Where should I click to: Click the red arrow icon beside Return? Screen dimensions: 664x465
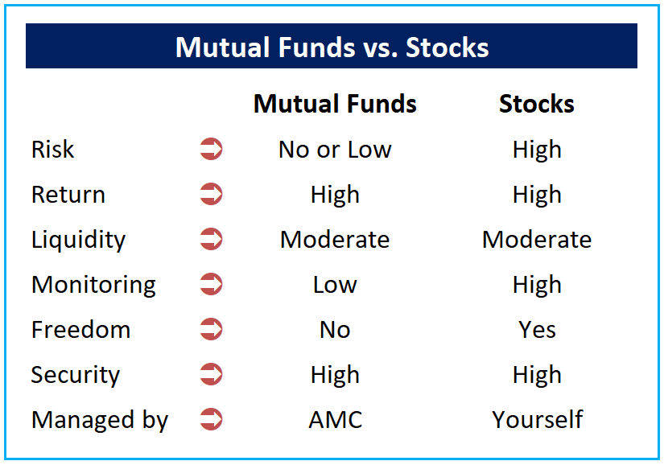click(x=211, y=195)
